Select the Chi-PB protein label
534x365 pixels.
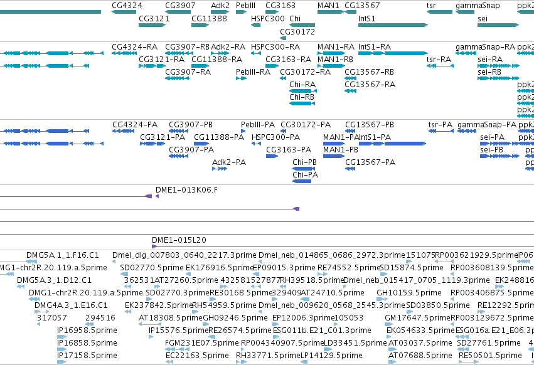point(304,162)
